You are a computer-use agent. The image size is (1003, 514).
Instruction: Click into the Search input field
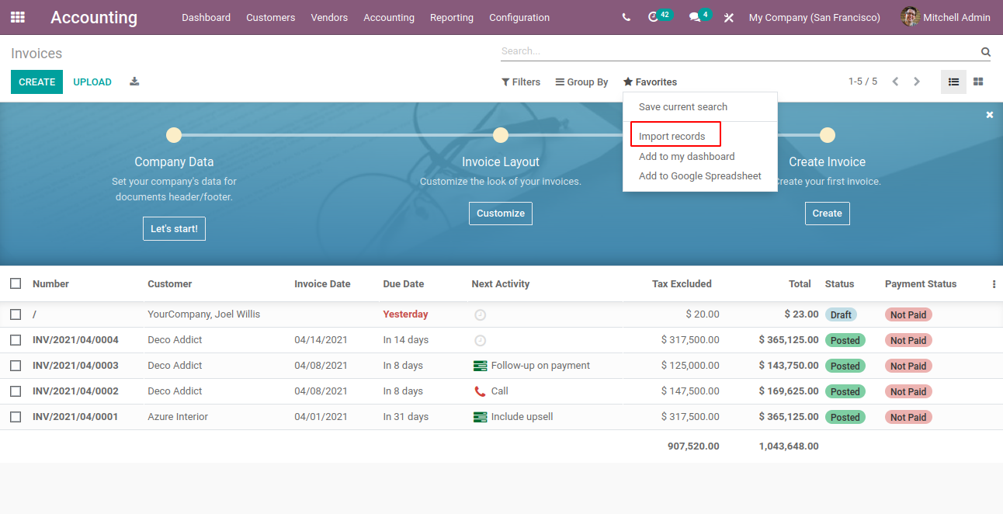point(739,51)
